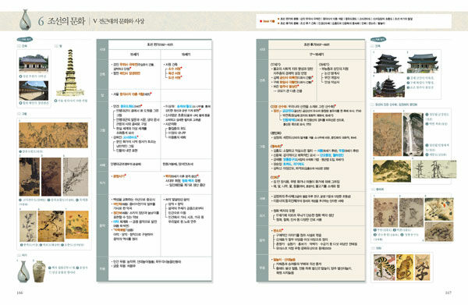This screenshot has width=468, height=305.
Task: Click the chapter title 6 조선의 문화
Action: (61, 21)
